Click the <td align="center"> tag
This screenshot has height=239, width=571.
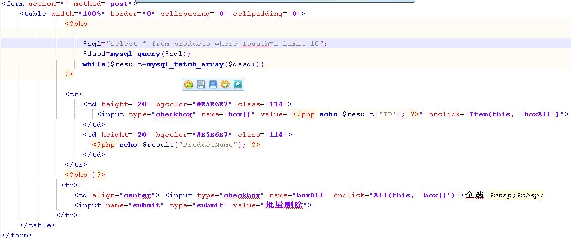pos(117,196)
